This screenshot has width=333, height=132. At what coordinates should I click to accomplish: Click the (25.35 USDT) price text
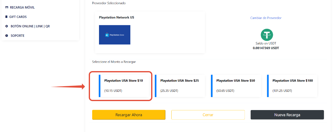(169, 91)
